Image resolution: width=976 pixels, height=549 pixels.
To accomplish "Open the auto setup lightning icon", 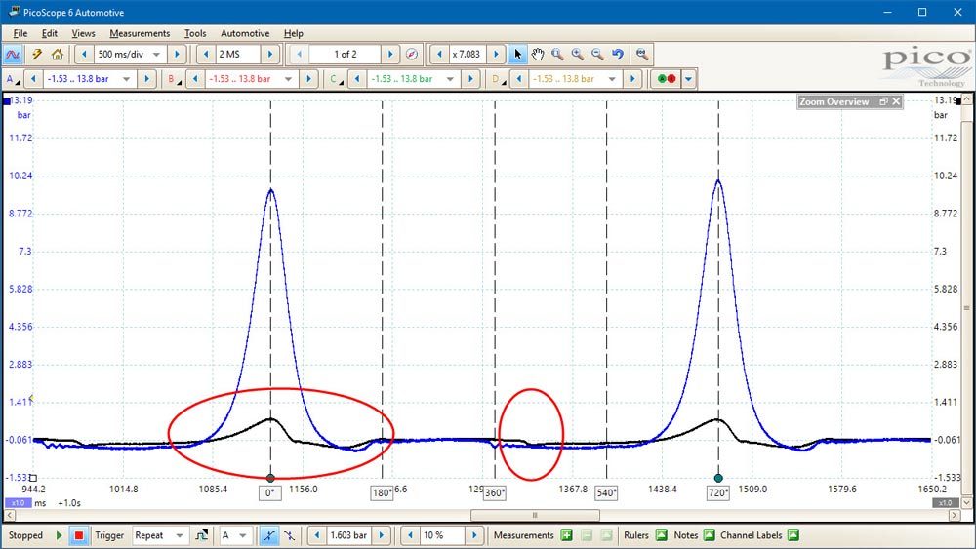I will (37, 54).
